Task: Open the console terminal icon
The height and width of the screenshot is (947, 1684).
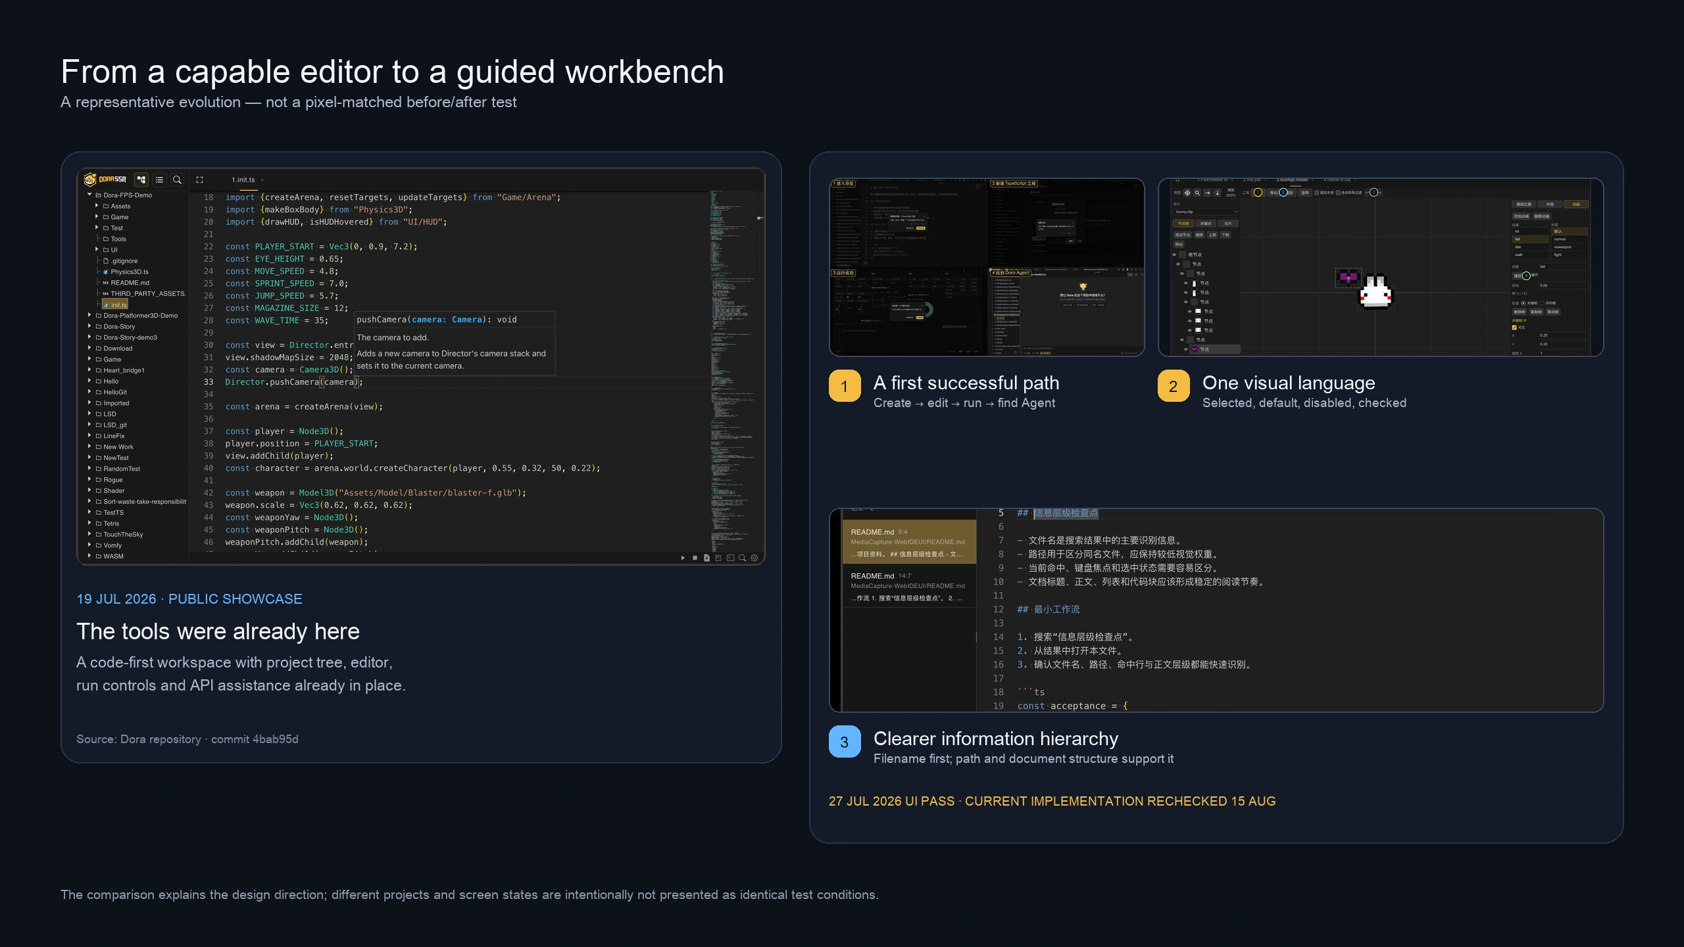Action: point(730,558)
